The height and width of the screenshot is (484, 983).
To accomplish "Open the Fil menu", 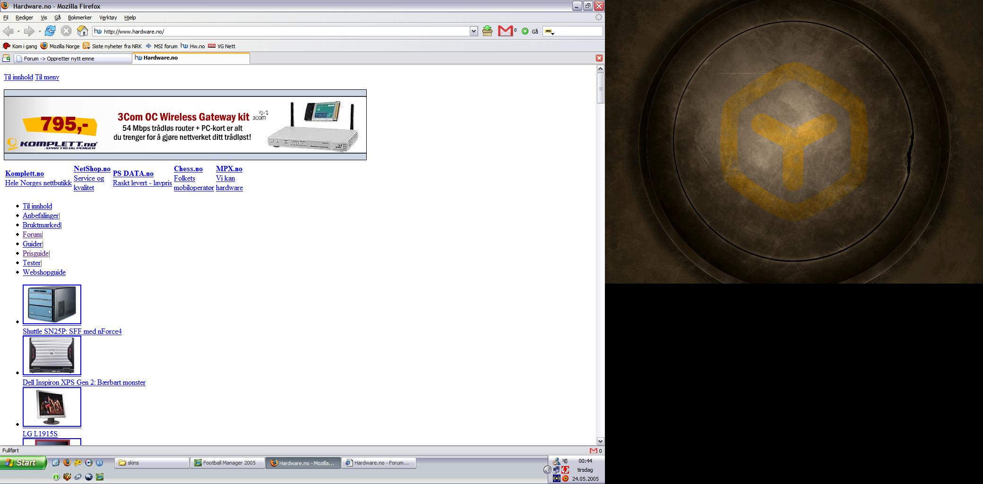I will [x=6, y=17].
